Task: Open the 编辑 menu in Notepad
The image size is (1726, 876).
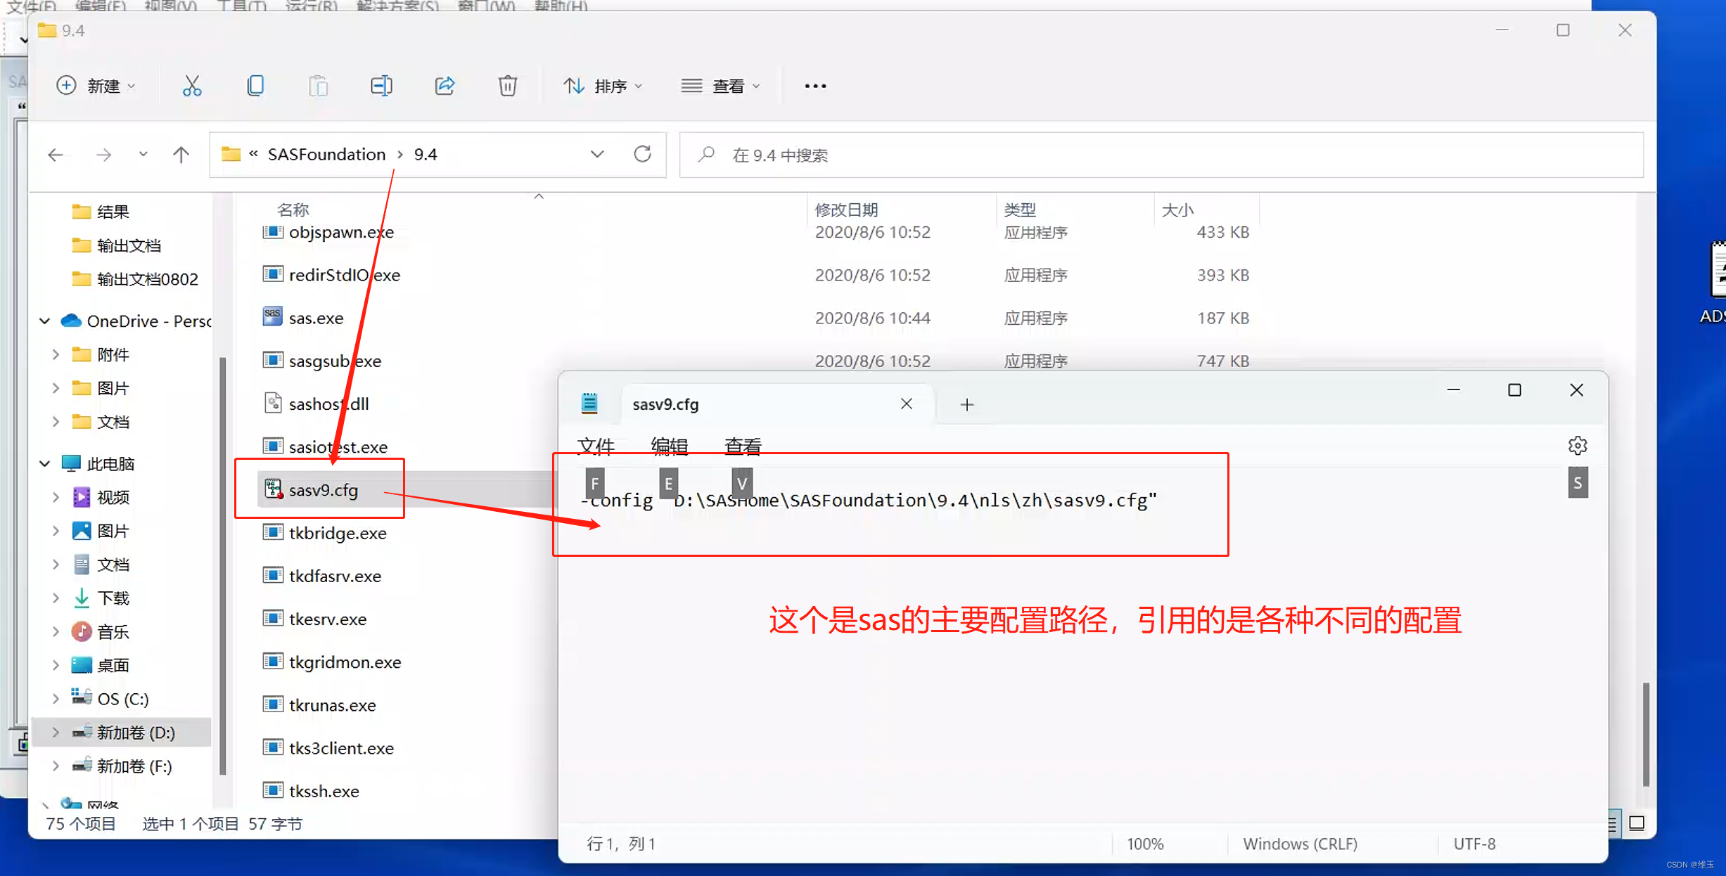Action: 669,446
